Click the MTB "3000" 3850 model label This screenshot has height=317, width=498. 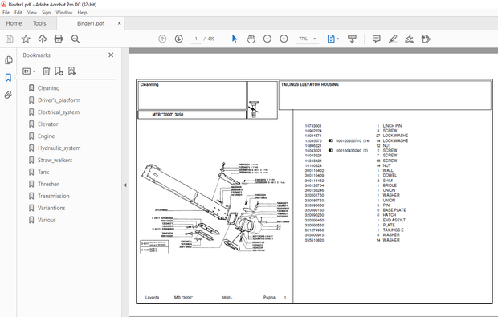pos(168,115)
